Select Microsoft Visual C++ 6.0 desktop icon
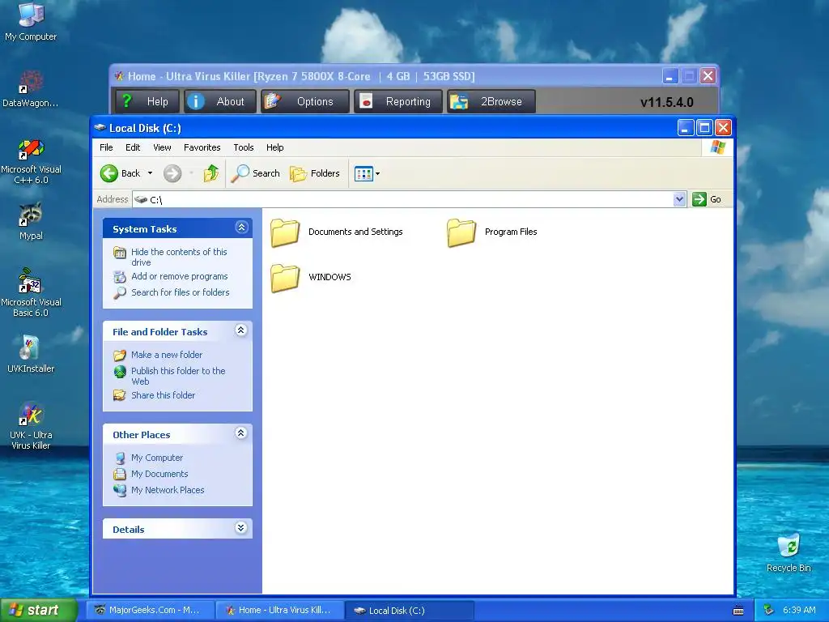829x622 pixels. point(31,161)
